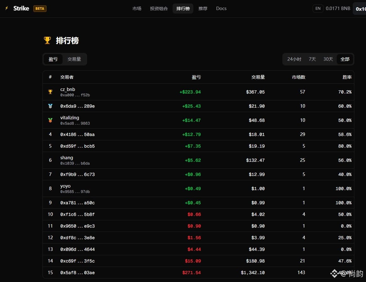Click the 交易者 column header

click(x=67, y=77)
